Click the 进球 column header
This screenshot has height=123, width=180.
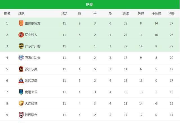coord(125,13)
